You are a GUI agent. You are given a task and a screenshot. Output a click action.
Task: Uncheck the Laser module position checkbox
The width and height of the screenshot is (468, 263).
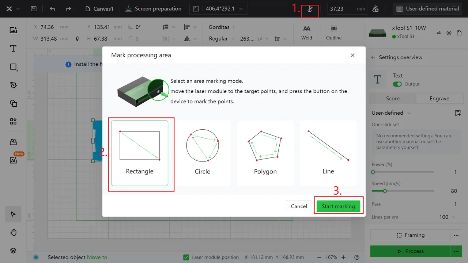pos(186,257)
